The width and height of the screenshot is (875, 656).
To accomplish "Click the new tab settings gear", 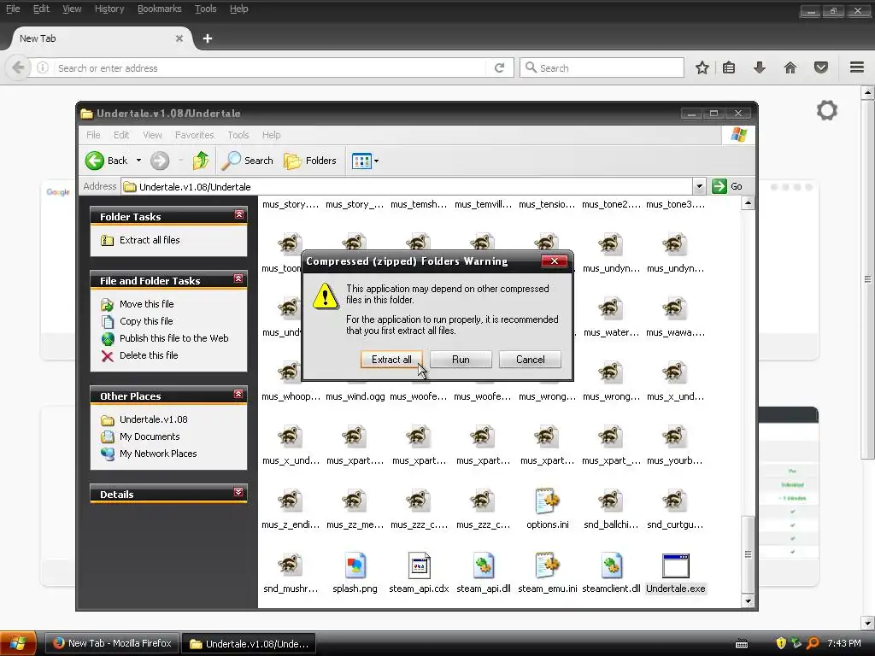I will coord(827,110).
